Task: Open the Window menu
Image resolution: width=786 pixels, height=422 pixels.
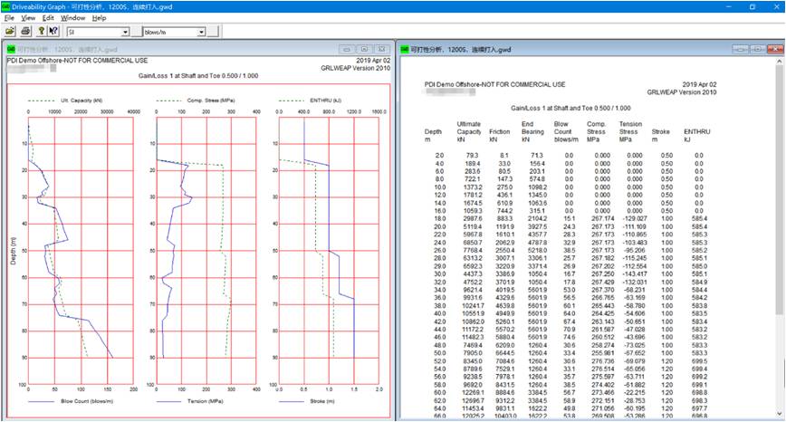Action: pyautogui.click(x=73, y=17)
